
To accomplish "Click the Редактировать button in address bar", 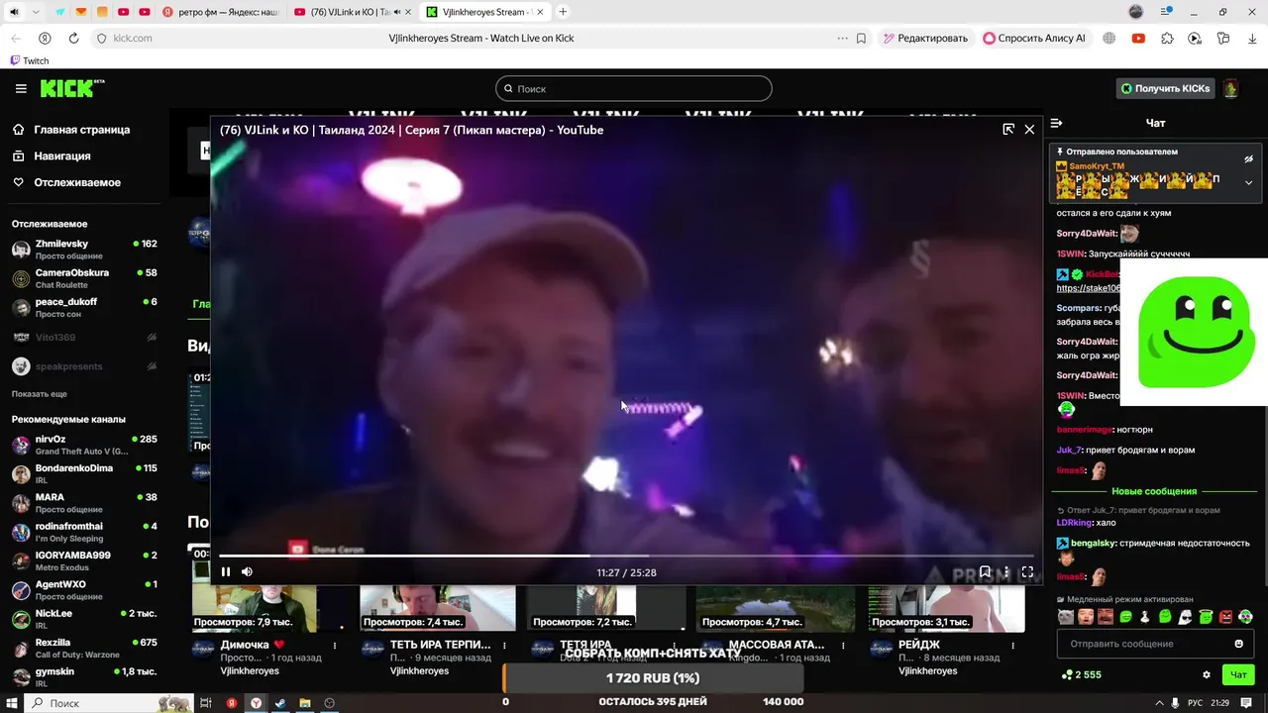I will click(925, 38).
